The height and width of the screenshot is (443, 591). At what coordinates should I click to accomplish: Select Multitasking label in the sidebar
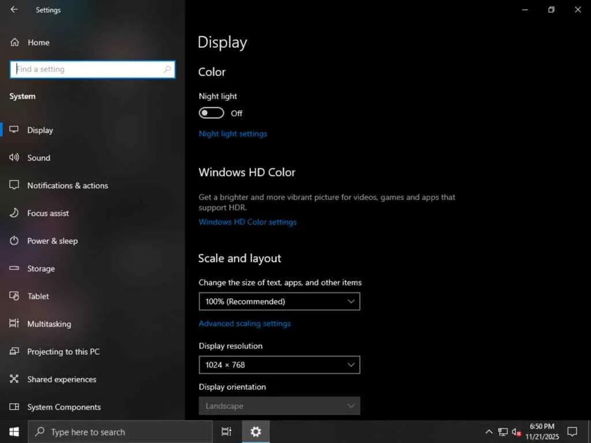point(49,324)
